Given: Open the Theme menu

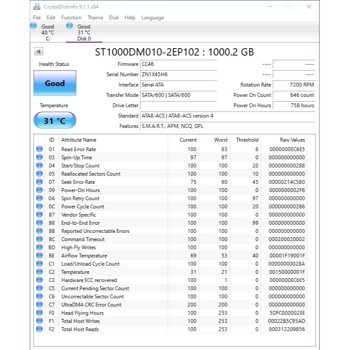Looking at the screenshot, I should click(95, 18).
